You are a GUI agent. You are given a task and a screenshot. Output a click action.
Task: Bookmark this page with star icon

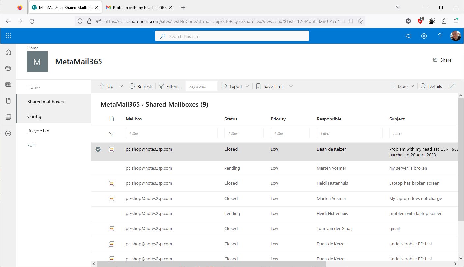360,21
